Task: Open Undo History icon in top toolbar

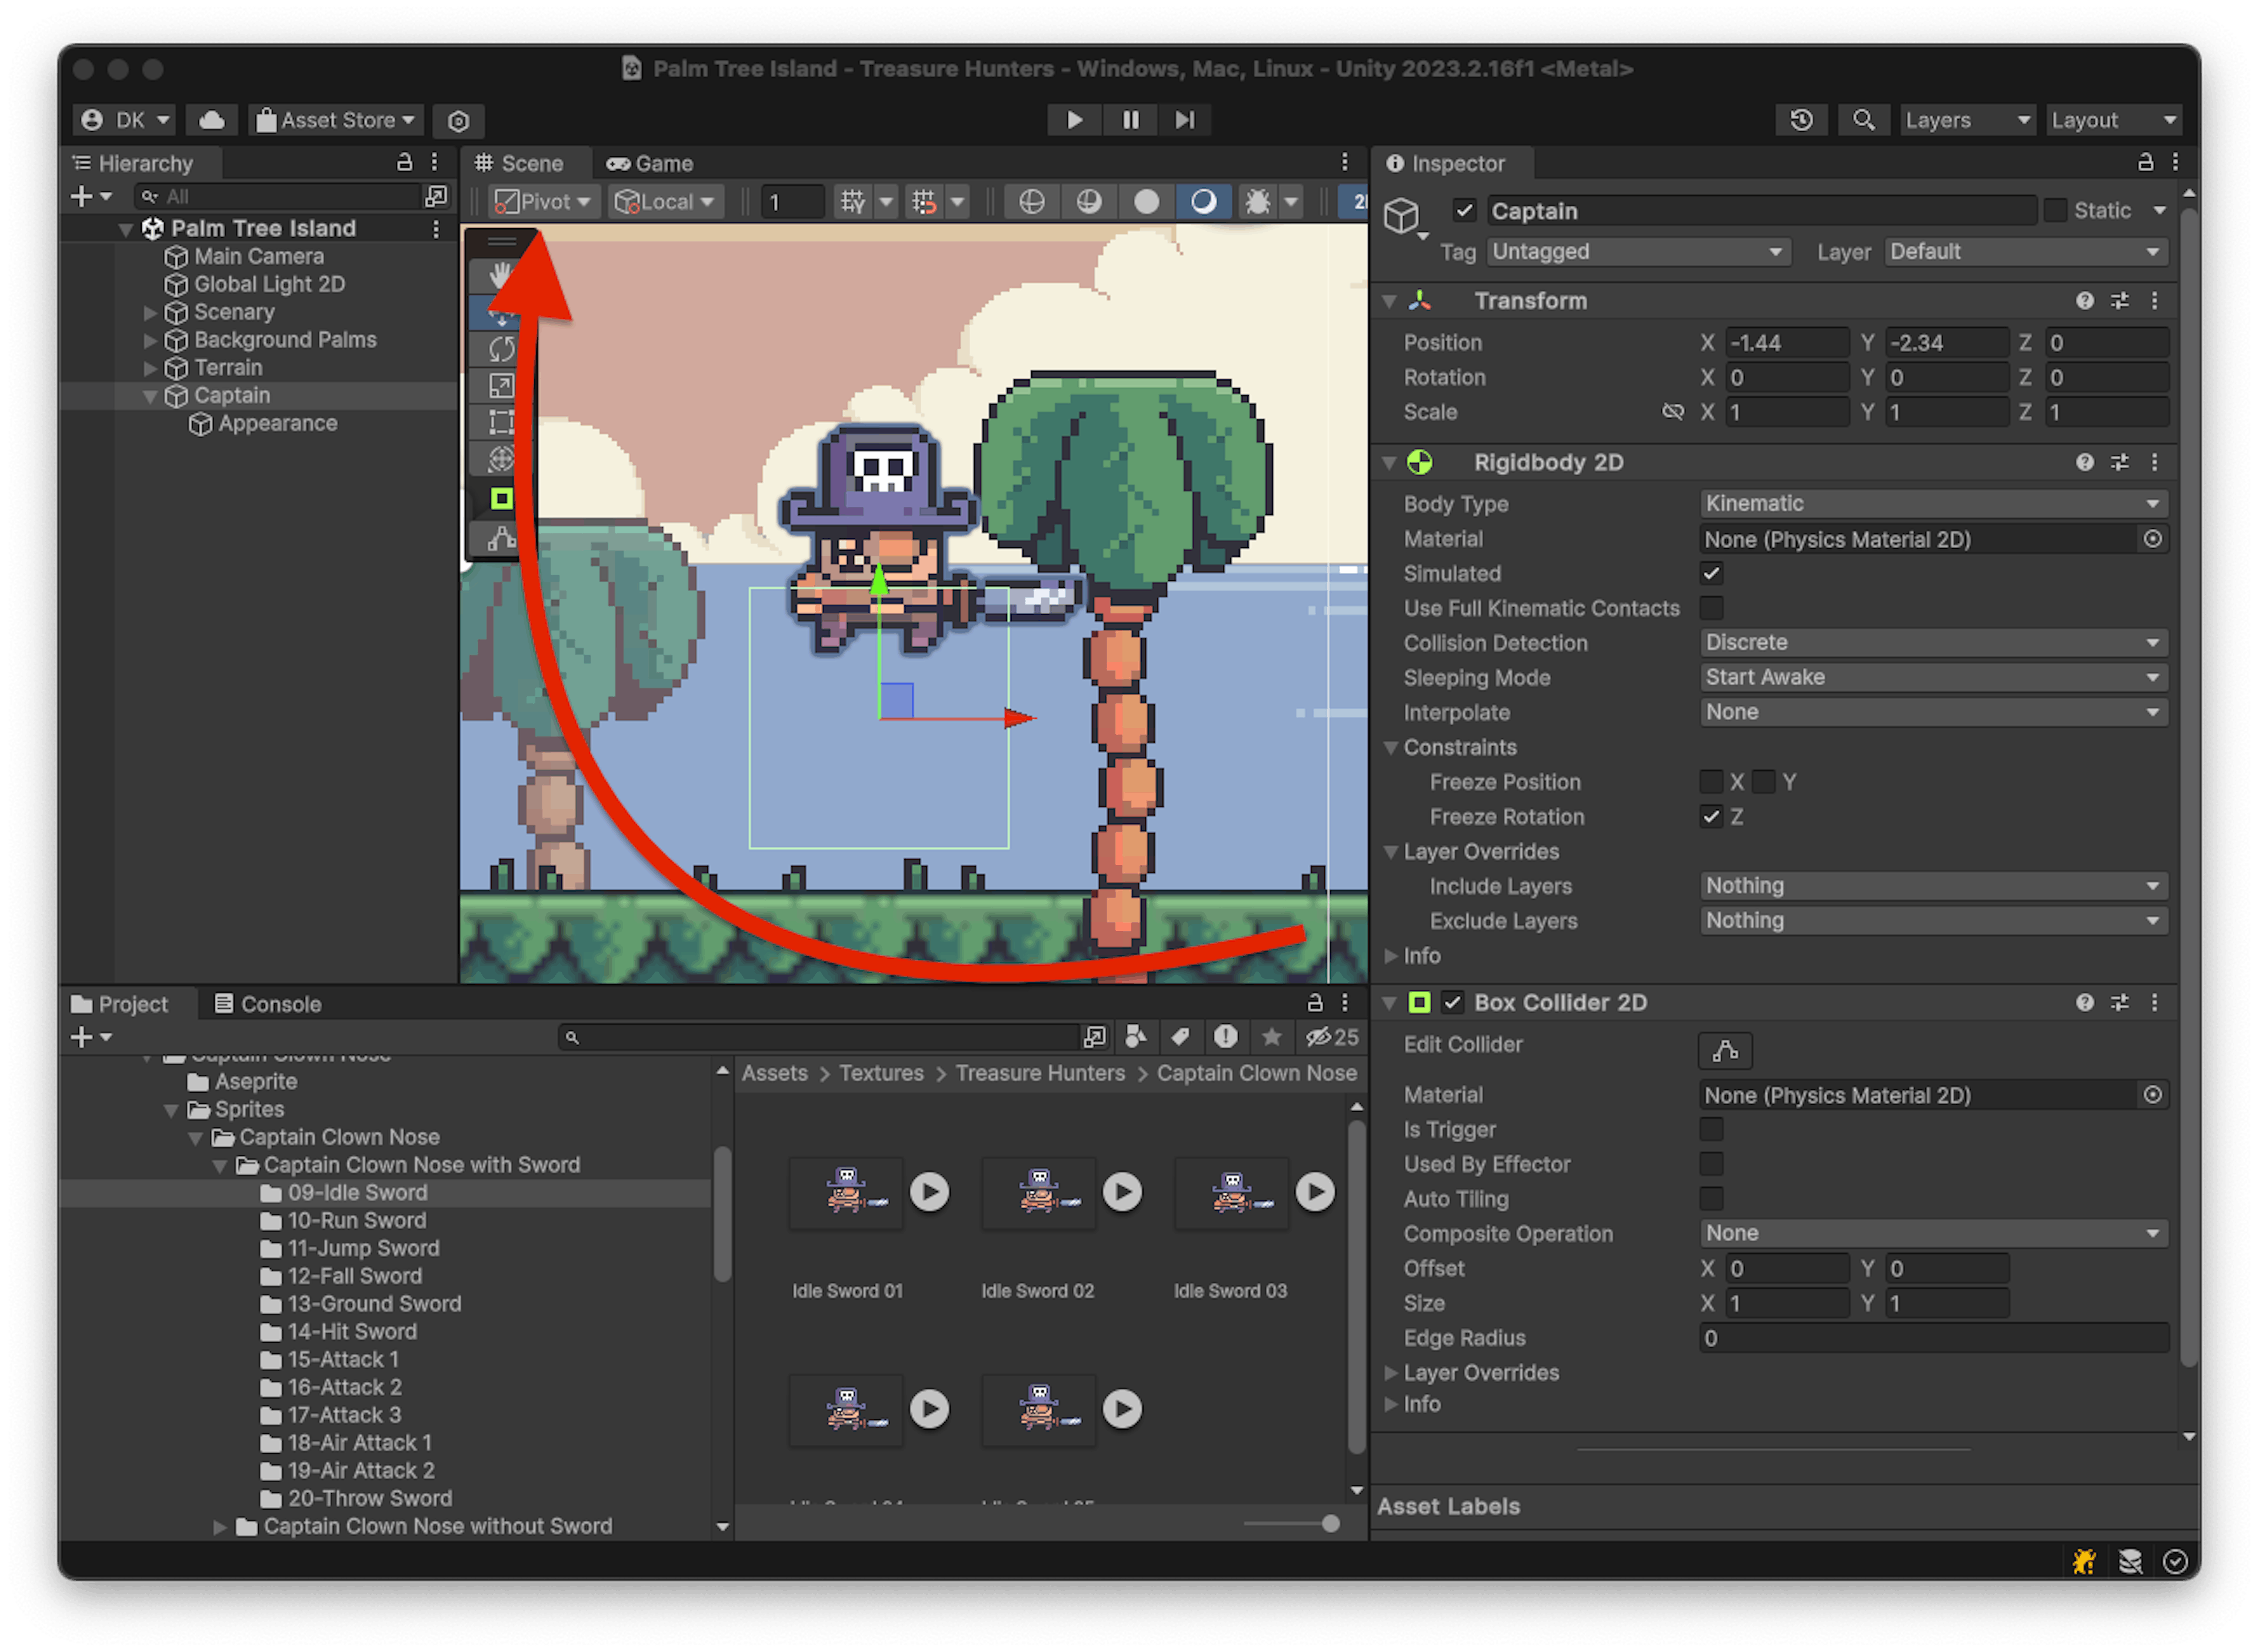Action: click(1801, 120)
